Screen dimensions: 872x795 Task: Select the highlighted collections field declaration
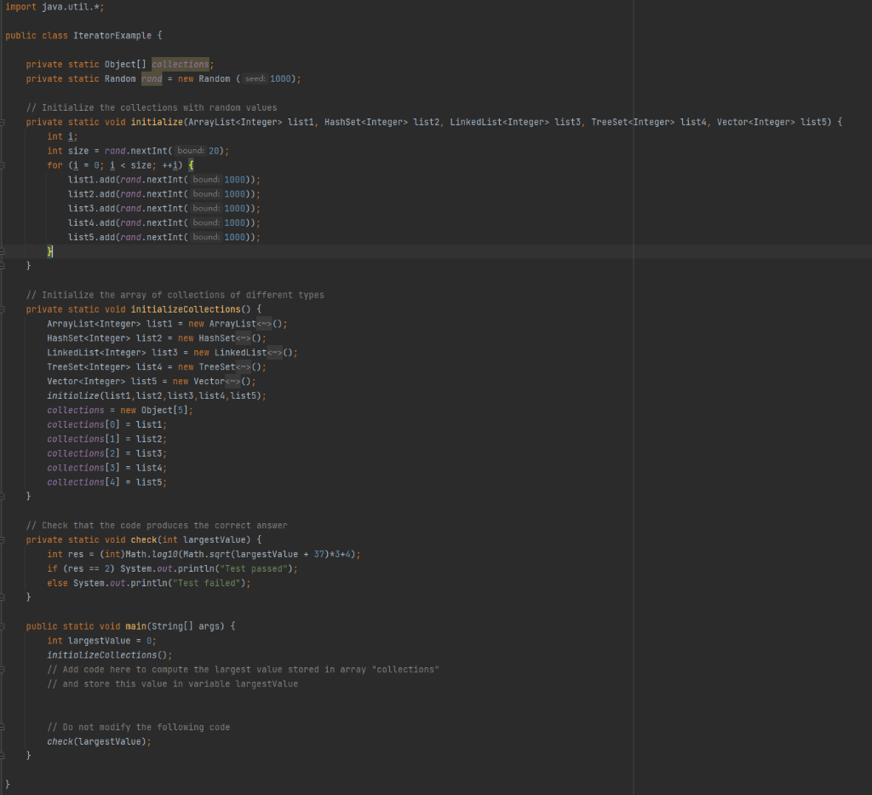pos(180,63)
